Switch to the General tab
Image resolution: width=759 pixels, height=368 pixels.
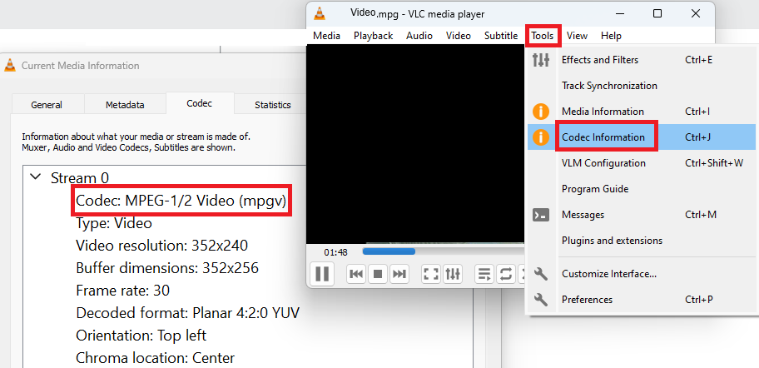[47, 105]
